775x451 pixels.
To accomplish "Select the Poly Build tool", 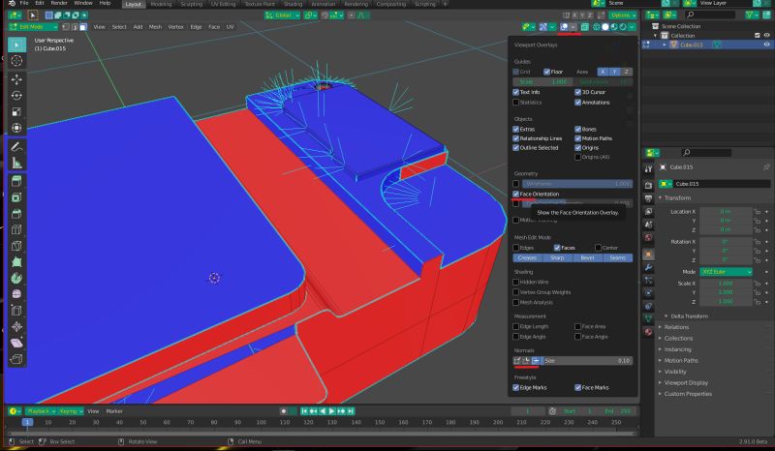I will (16, 262).
